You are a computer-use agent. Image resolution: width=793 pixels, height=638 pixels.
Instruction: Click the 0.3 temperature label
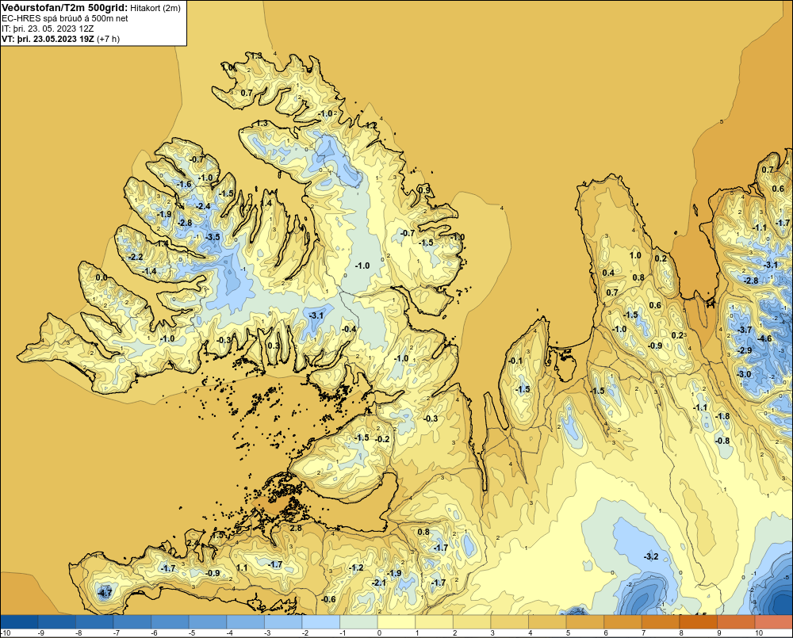tap(273, 346)
